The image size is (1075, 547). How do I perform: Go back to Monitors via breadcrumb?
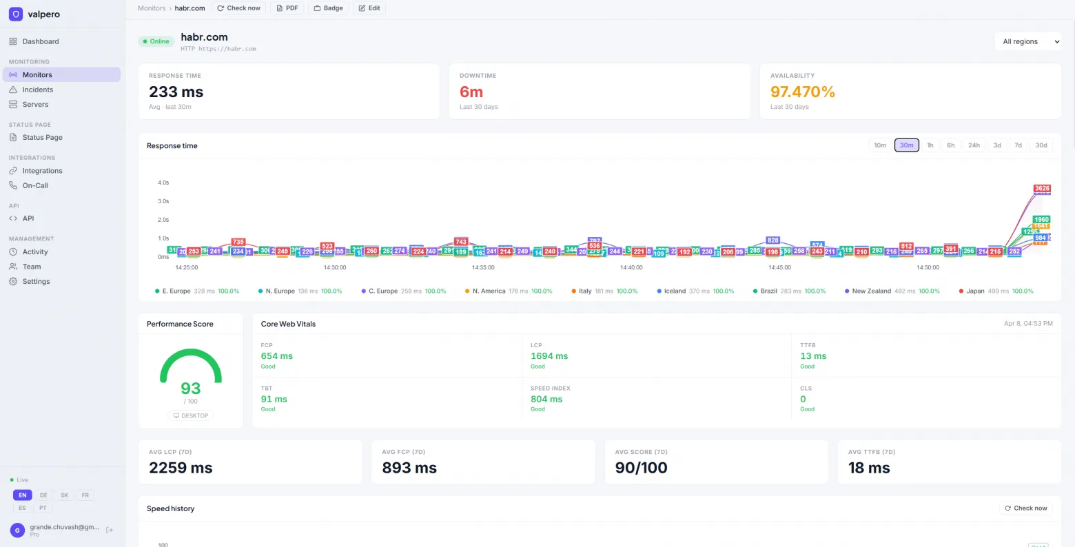152,8
